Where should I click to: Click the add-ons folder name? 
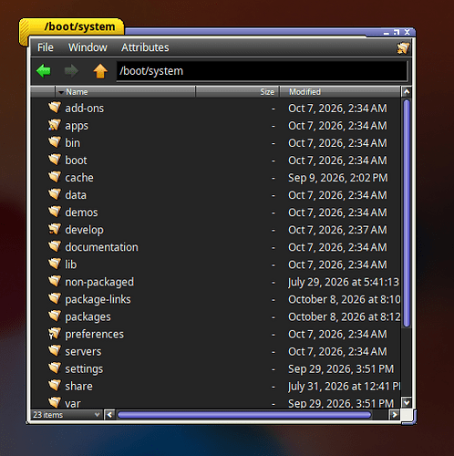pyautogui.click(x=84, y=109)
